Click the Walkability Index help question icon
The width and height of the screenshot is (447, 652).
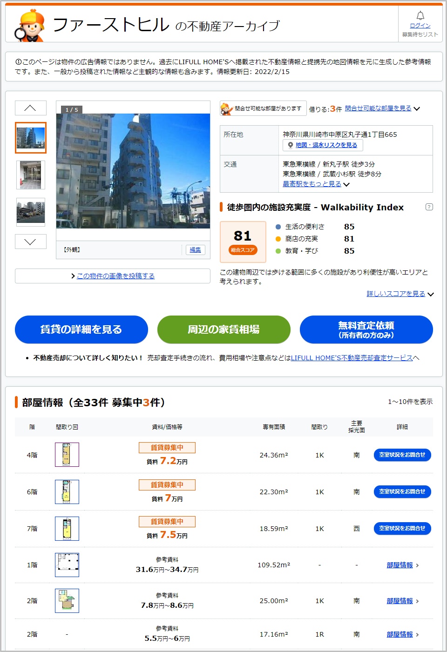[x=429, y=207]
